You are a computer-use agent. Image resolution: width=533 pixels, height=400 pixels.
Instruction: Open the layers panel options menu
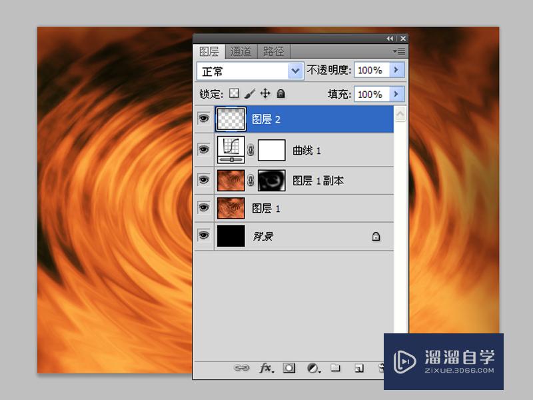point(399,51)
